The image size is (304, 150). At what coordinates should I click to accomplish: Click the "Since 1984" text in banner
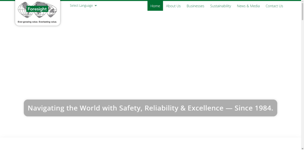point(254,108)
